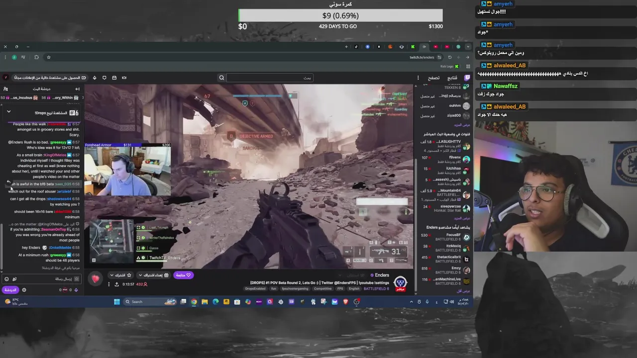Open the Subscribe (اشترك) dropdown
Viewport: 637px width, 358px height.
120,275
